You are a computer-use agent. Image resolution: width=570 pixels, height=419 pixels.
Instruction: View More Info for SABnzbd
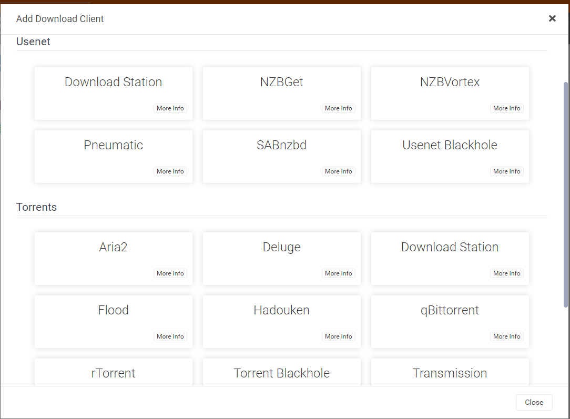point(339,171)
